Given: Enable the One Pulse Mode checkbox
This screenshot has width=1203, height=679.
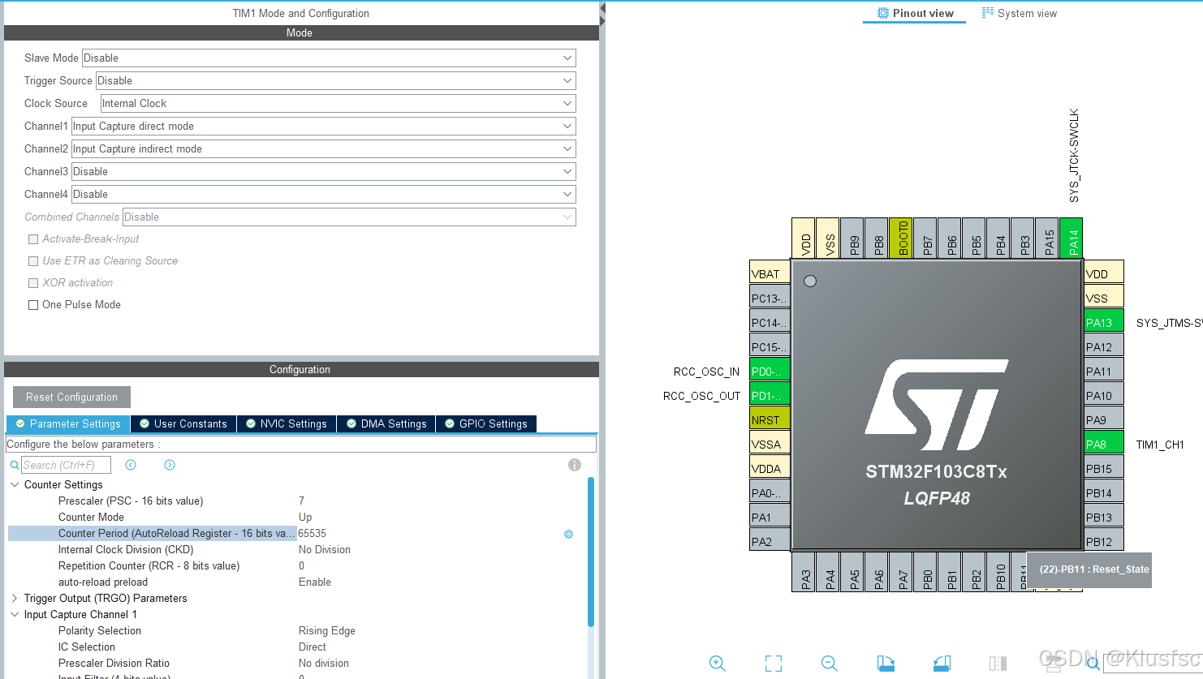Looking at the screenshot, I should (x=33, y=305).
